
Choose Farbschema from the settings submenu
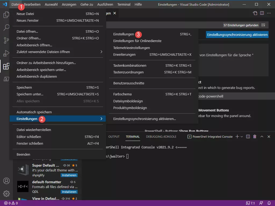pos(122,94)
